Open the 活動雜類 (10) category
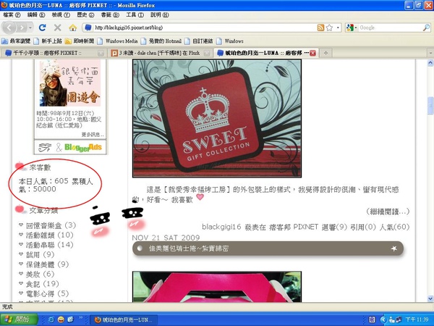The width and height of the screenshot is (434, 326). coord(49,235)
